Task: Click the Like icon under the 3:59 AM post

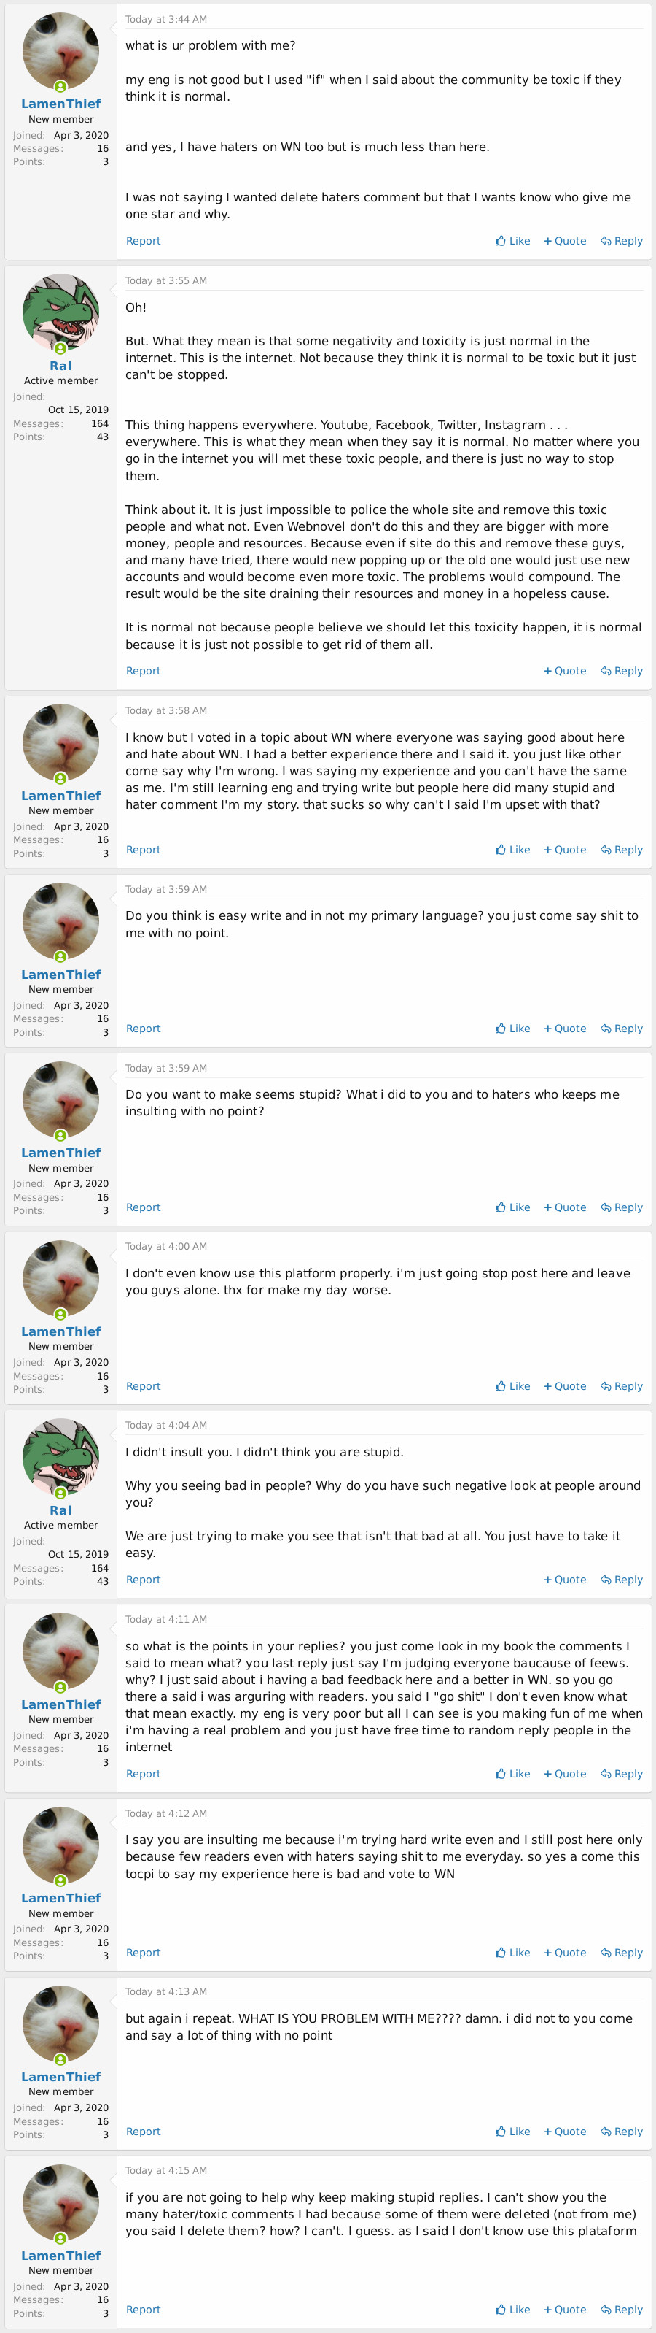Action: 501,1028
